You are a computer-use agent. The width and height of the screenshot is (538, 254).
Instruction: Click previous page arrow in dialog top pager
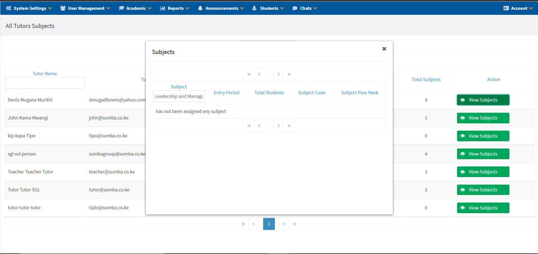pyautogui.click(x=259, y=74)
